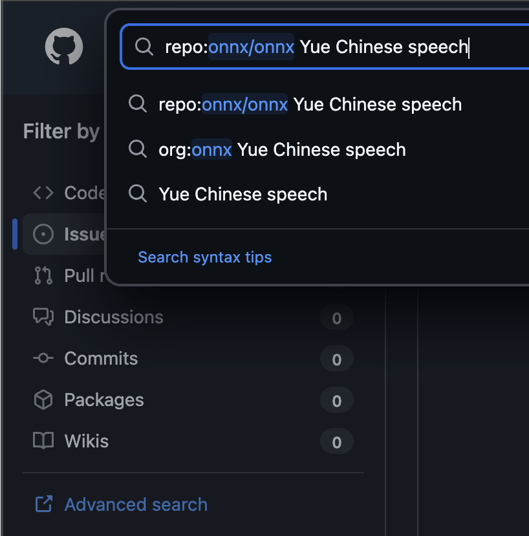
Task: Click the Pull requests branch icon
Action: coord(43,275)
